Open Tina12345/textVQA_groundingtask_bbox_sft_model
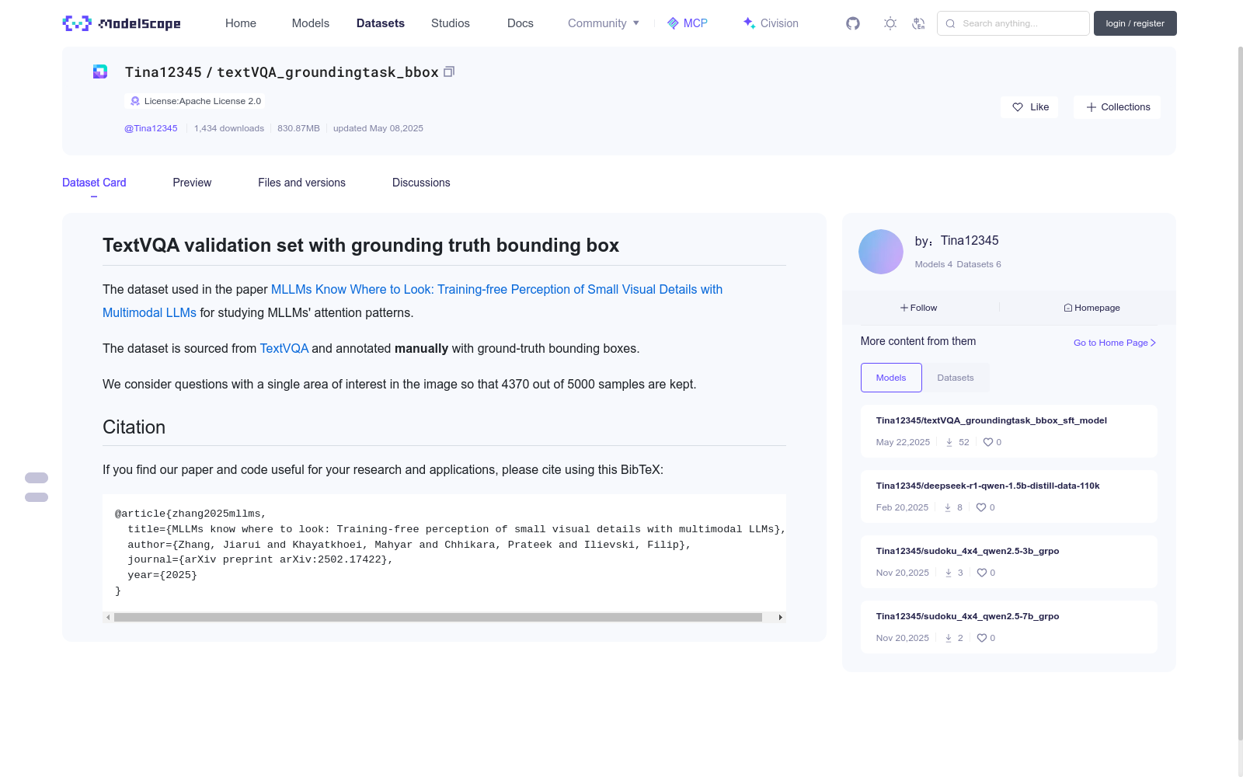The width and height of the screenshot is (1243, 777). (x=991, y=420)
